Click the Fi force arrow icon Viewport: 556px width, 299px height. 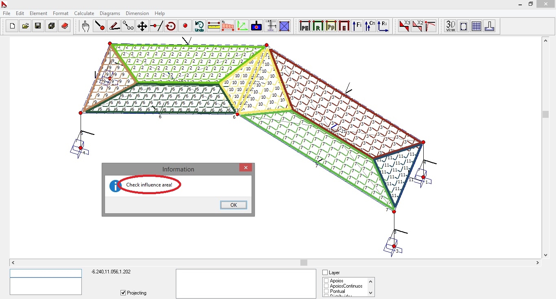pos(357,26)
